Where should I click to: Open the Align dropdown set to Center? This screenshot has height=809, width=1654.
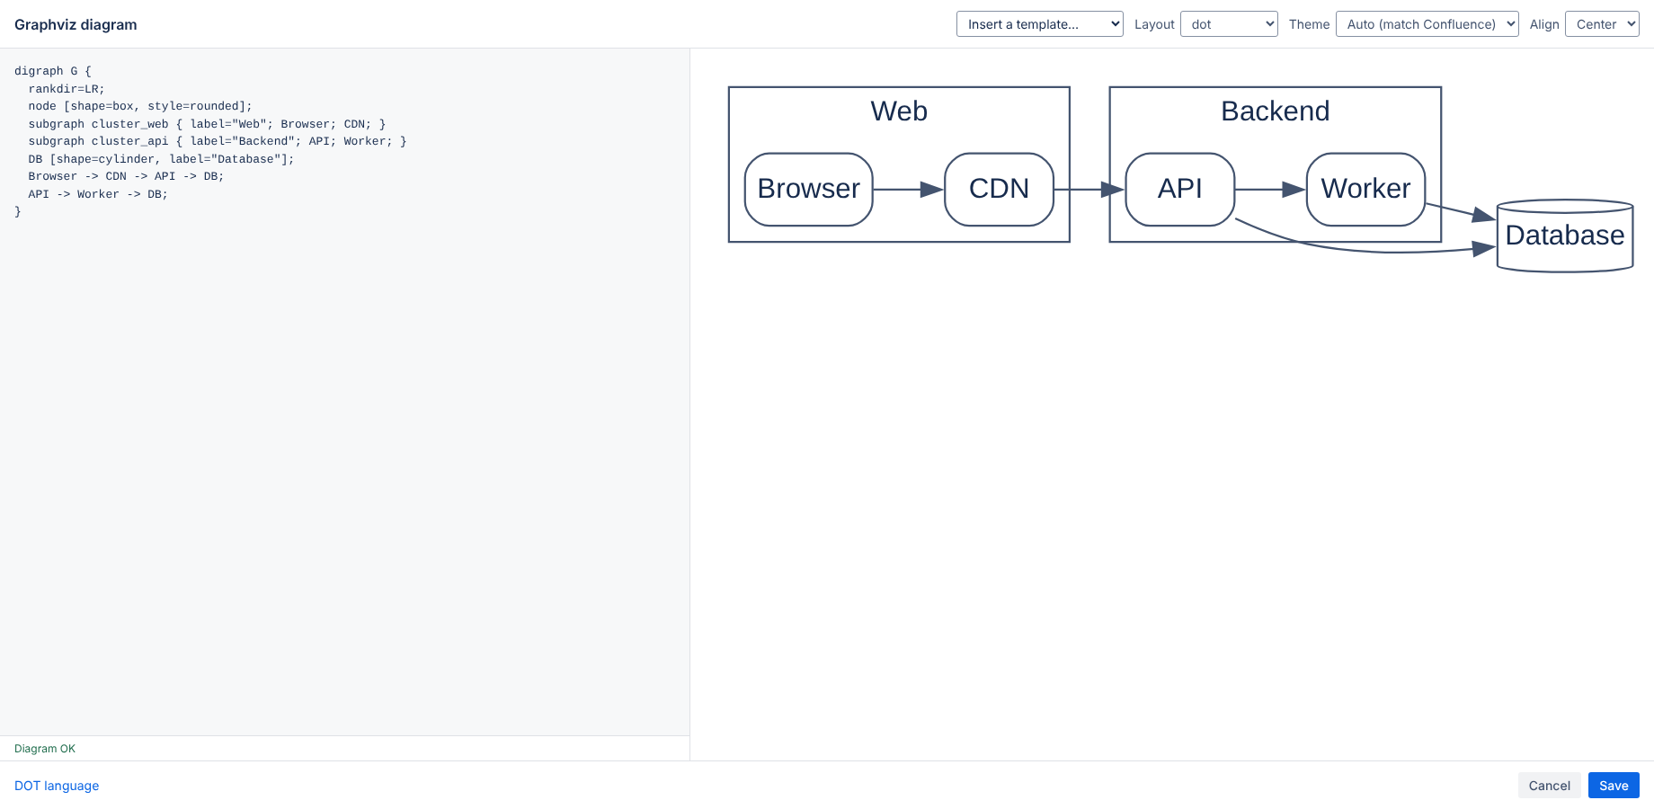(1602, 24)
